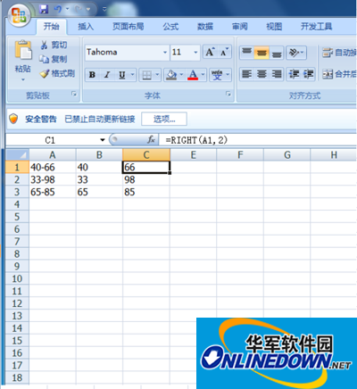Undo the last action
Image resolution: width=357 pixels, height=389 pixels.
pos(58,9)
